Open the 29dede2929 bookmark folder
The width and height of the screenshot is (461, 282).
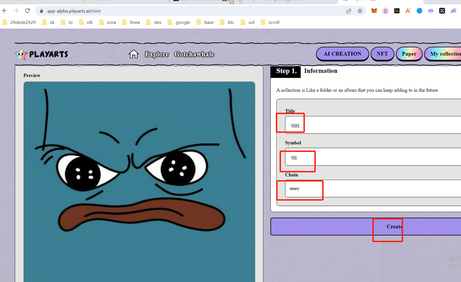pos(19,22)
